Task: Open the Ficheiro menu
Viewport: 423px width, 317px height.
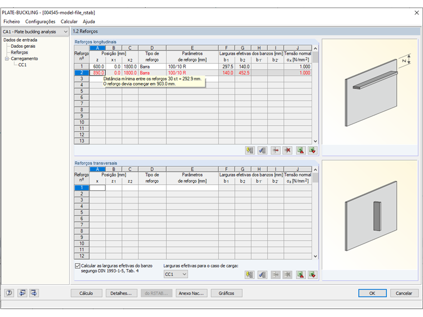Action: [12, 22]
